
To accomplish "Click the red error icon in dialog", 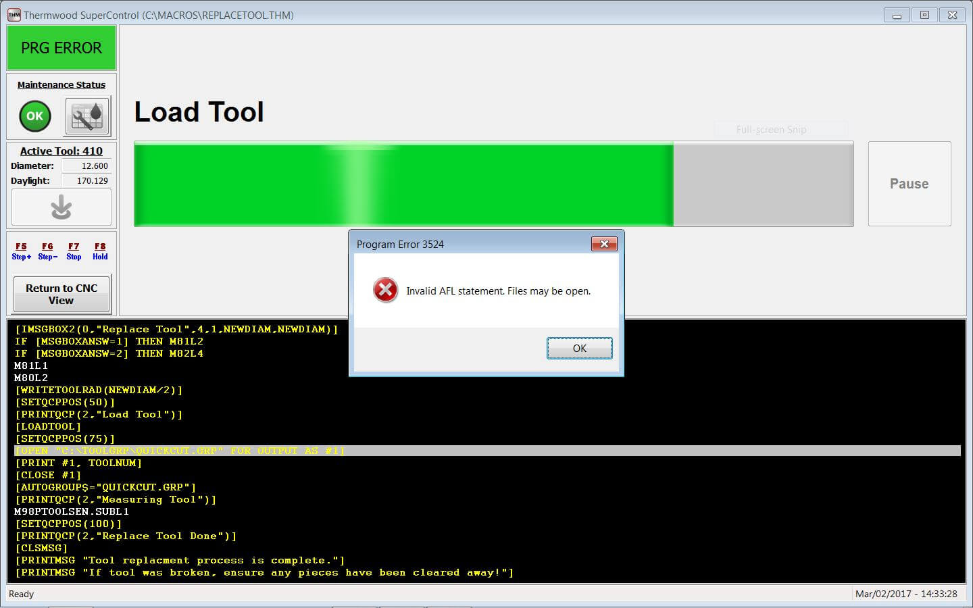I will (385, 290).
